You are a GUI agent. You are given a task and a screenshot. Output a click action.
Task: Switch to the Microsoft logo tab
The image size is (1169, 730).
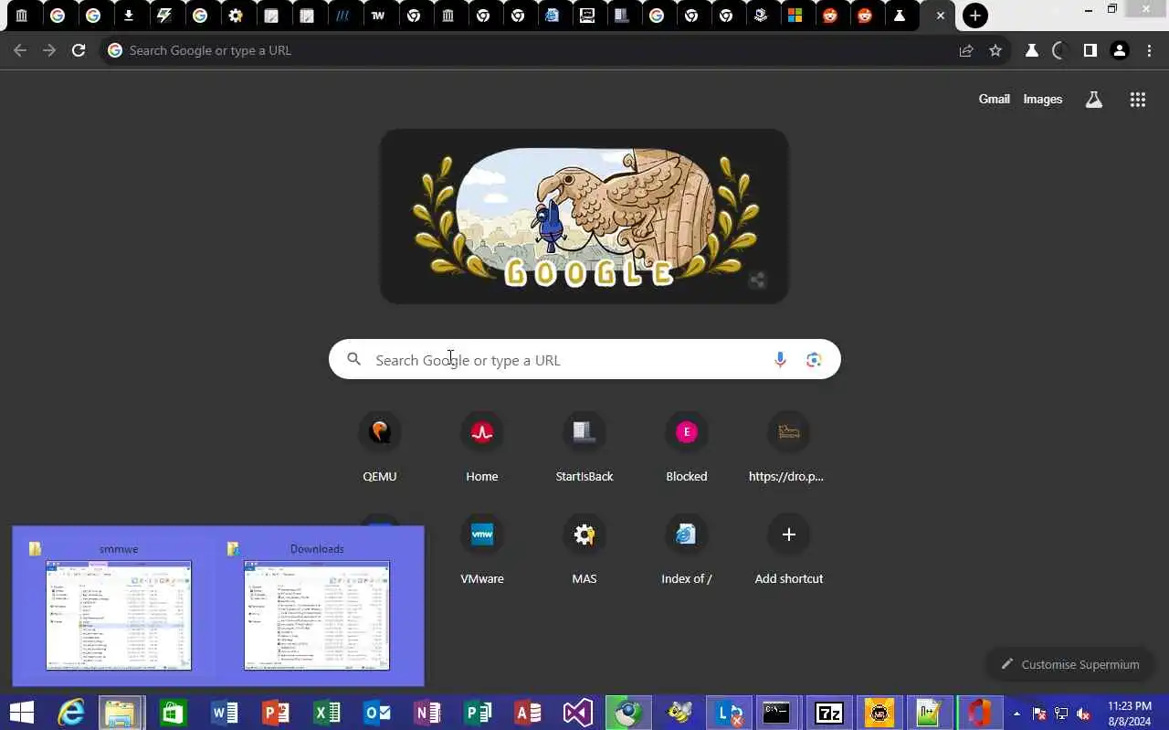pos(795,16)
